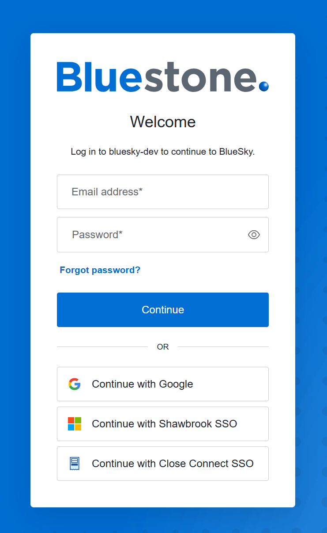Click the Email address input field
Screen dimensions: 327x533
[x=163, y=191]
